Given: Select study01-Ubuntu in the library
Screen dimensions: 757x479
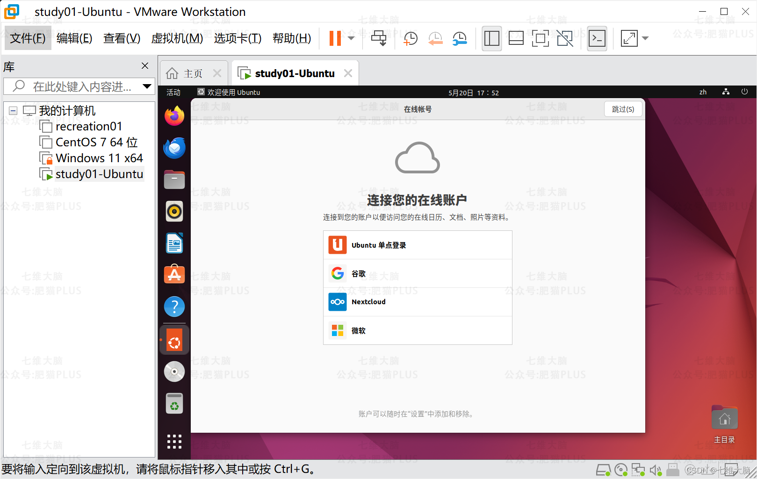Looking at the screenshot, I should point(99,174).
